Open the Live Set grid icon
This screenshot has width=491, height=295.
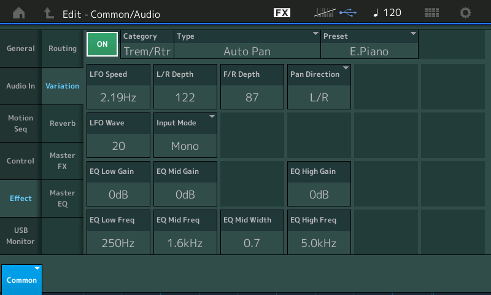pyautogui.click(x=431, y=13)
